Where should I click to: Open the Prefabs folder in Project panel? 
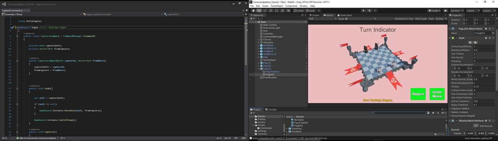click(x=261, y=119)
